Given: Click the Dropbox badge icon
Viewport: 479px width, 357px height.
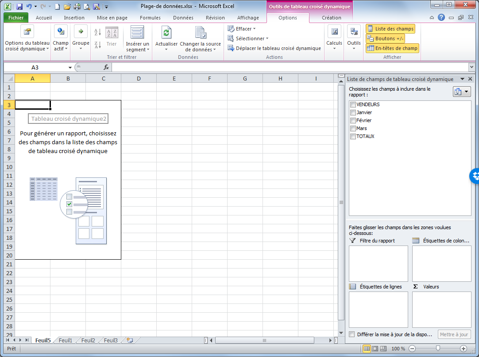Looking at the screenshot, I should [475, 176].
